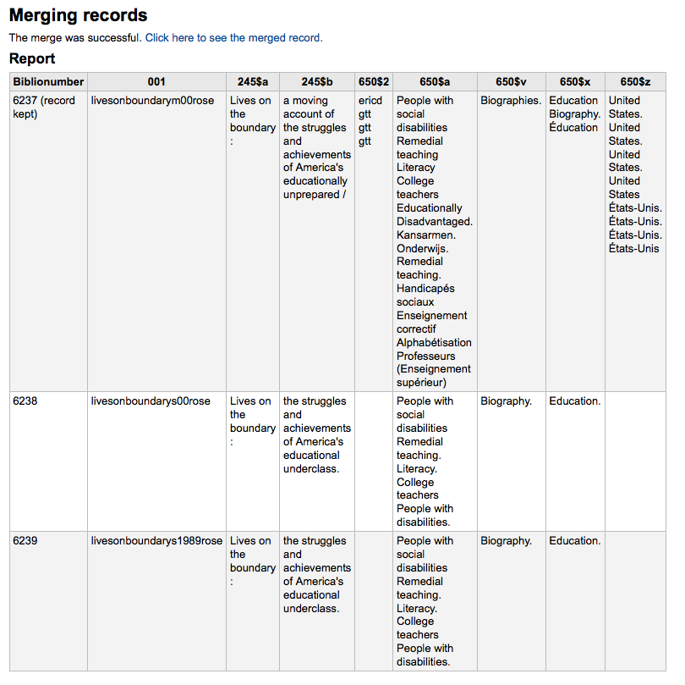Click the 650$v column header
Screen dimensions: 685x685
pos(511,82)
